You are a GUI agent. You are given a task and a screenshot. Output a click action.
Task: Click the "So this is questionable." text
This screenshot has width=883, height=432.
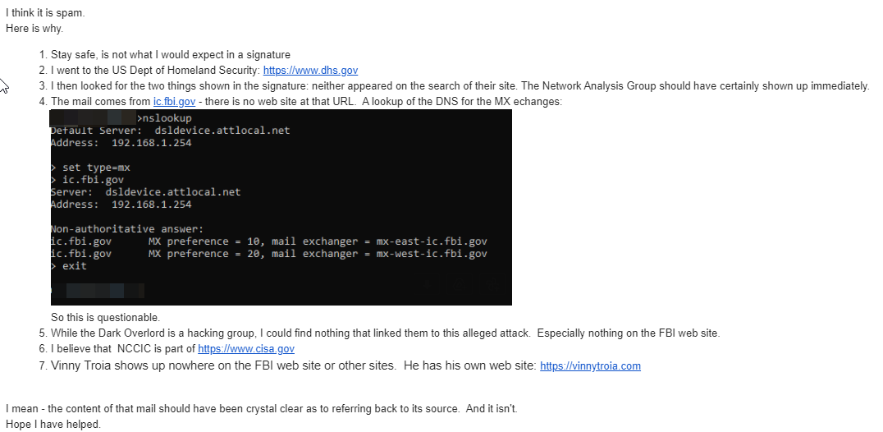click(105, 317)
